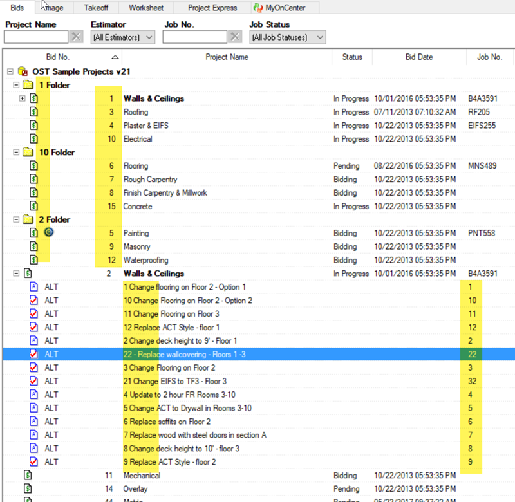Sort by Status column header
Viewport: 515px width, 502px height.
tap(352, 57)
